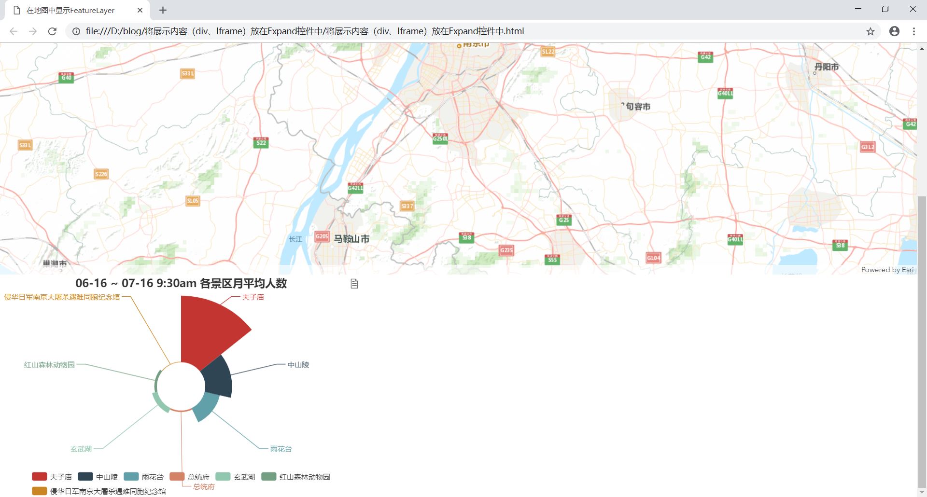Click the G312 road shield on map
The width and height of the screenshot is (927, 497).
(x=868, y=147)
